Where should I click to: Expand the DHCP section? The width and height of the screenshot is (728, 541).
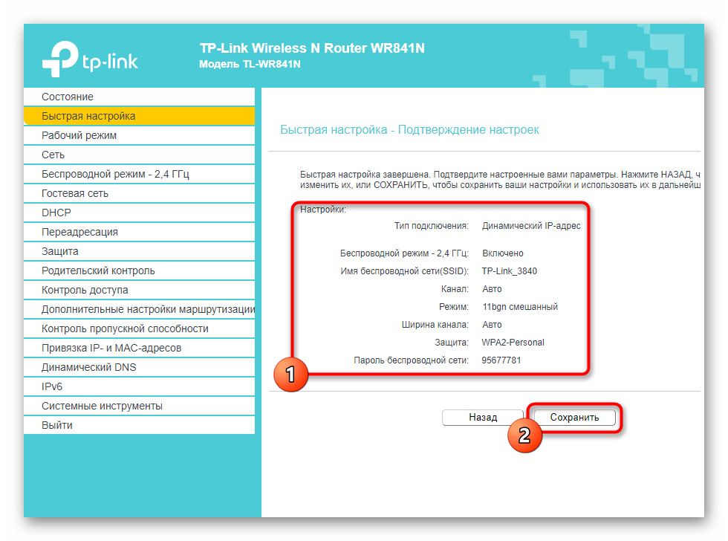pos(56,213)
